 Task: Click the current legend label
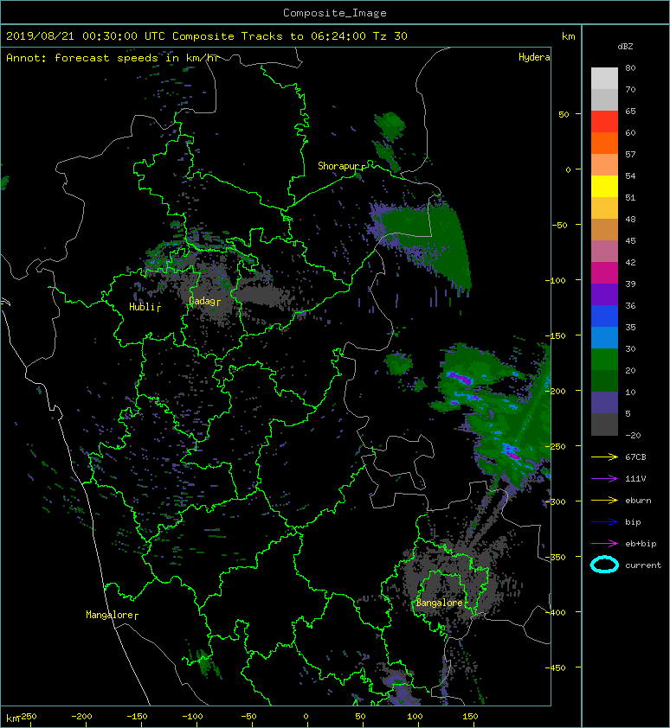643,565
